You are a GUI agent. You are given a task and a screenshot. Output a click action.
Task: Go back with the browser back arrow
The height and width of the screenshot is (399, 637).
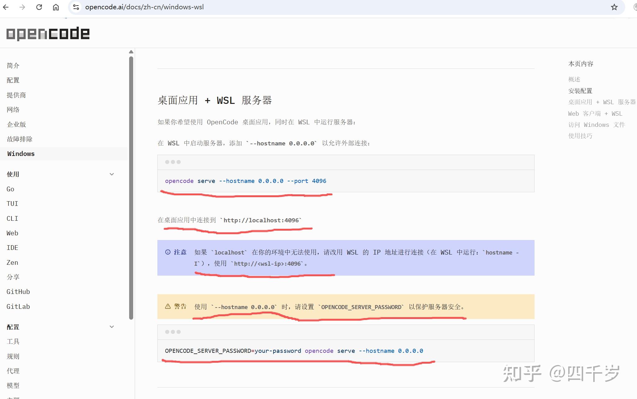point(6,7)
